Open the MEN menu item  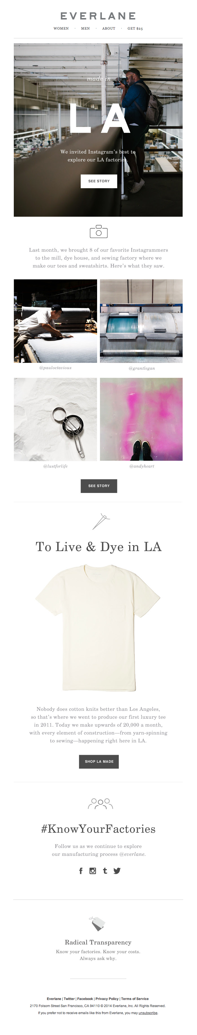click(x=85, y=28)
